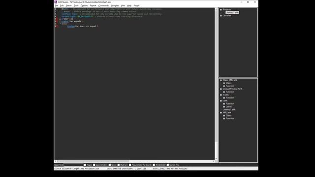Collapse the Projects tree node
The image size is (315, 177).
(x=221, y=10)
